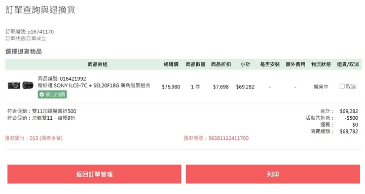Click the product number 016421992
The width and height of the screenshot is (365, 194).
[x=73, y=79]
